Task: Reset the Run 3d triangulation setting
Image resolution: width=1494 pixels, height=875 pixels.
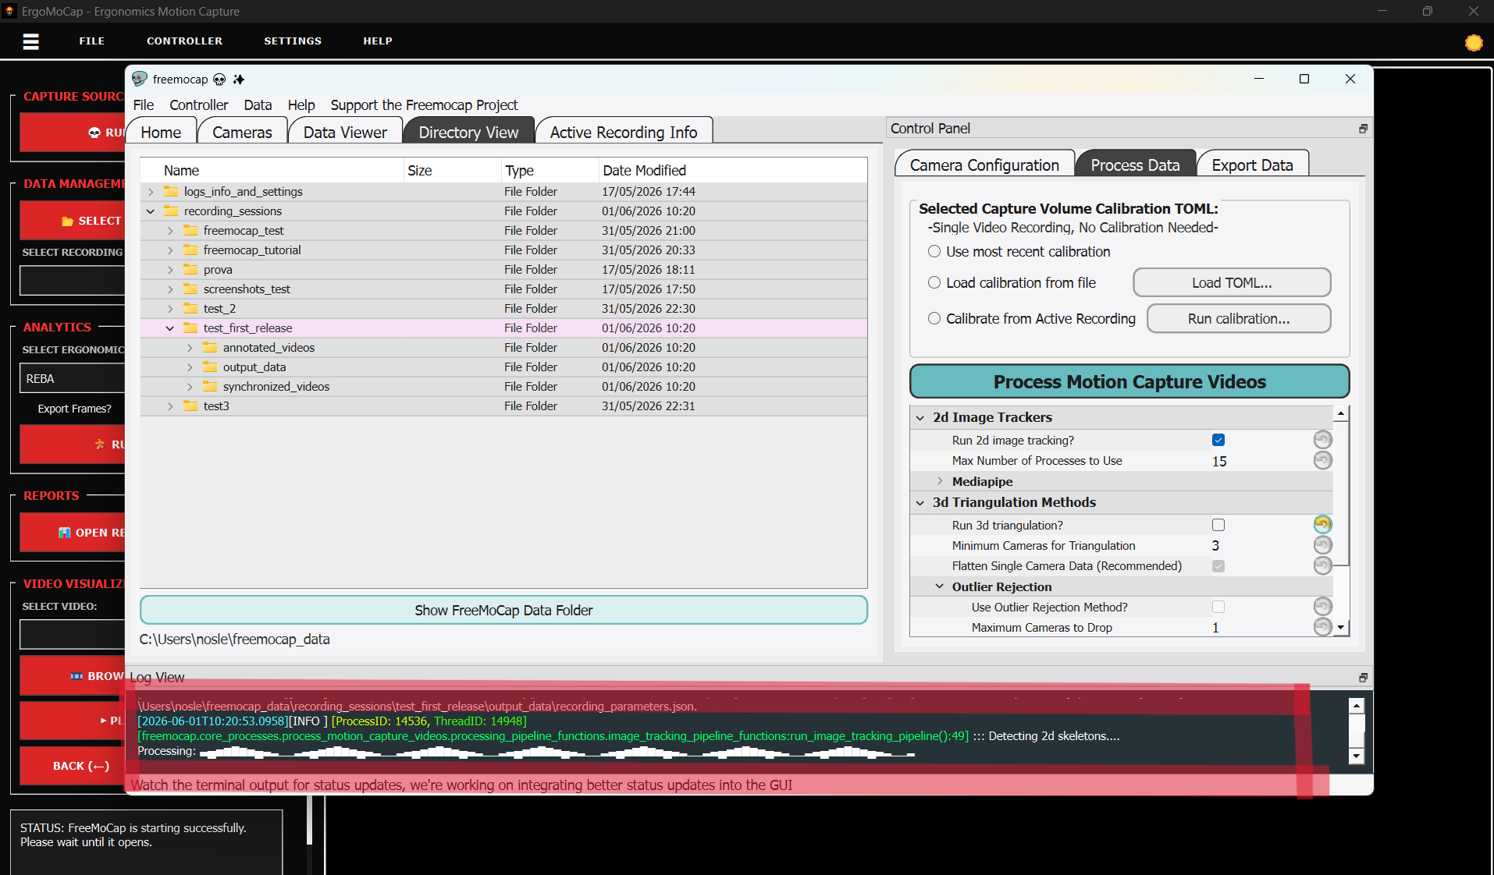Action: [1322, 525]
